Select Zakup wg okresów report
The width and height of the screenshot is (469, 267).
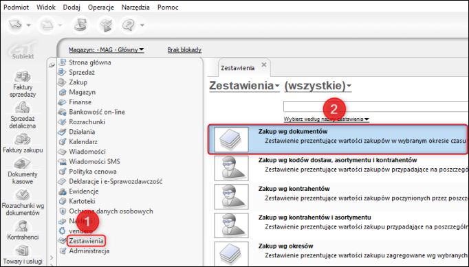(338, 253)
